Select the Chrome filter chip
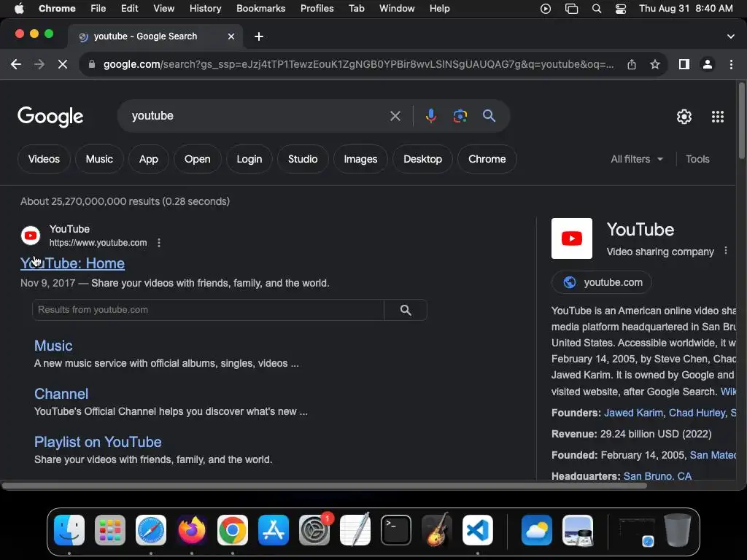The height and width of the screenshot is (560, 747). click(x=487, y=159)
